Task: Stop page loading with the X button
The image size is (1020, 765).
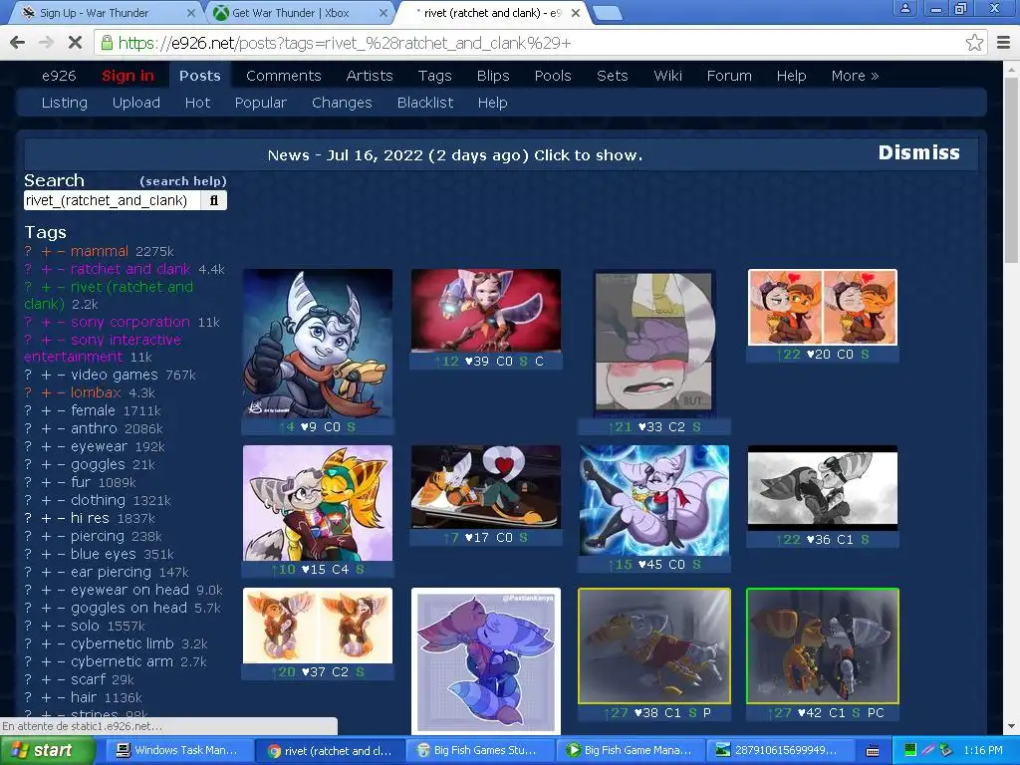Action: click(75, 43)
